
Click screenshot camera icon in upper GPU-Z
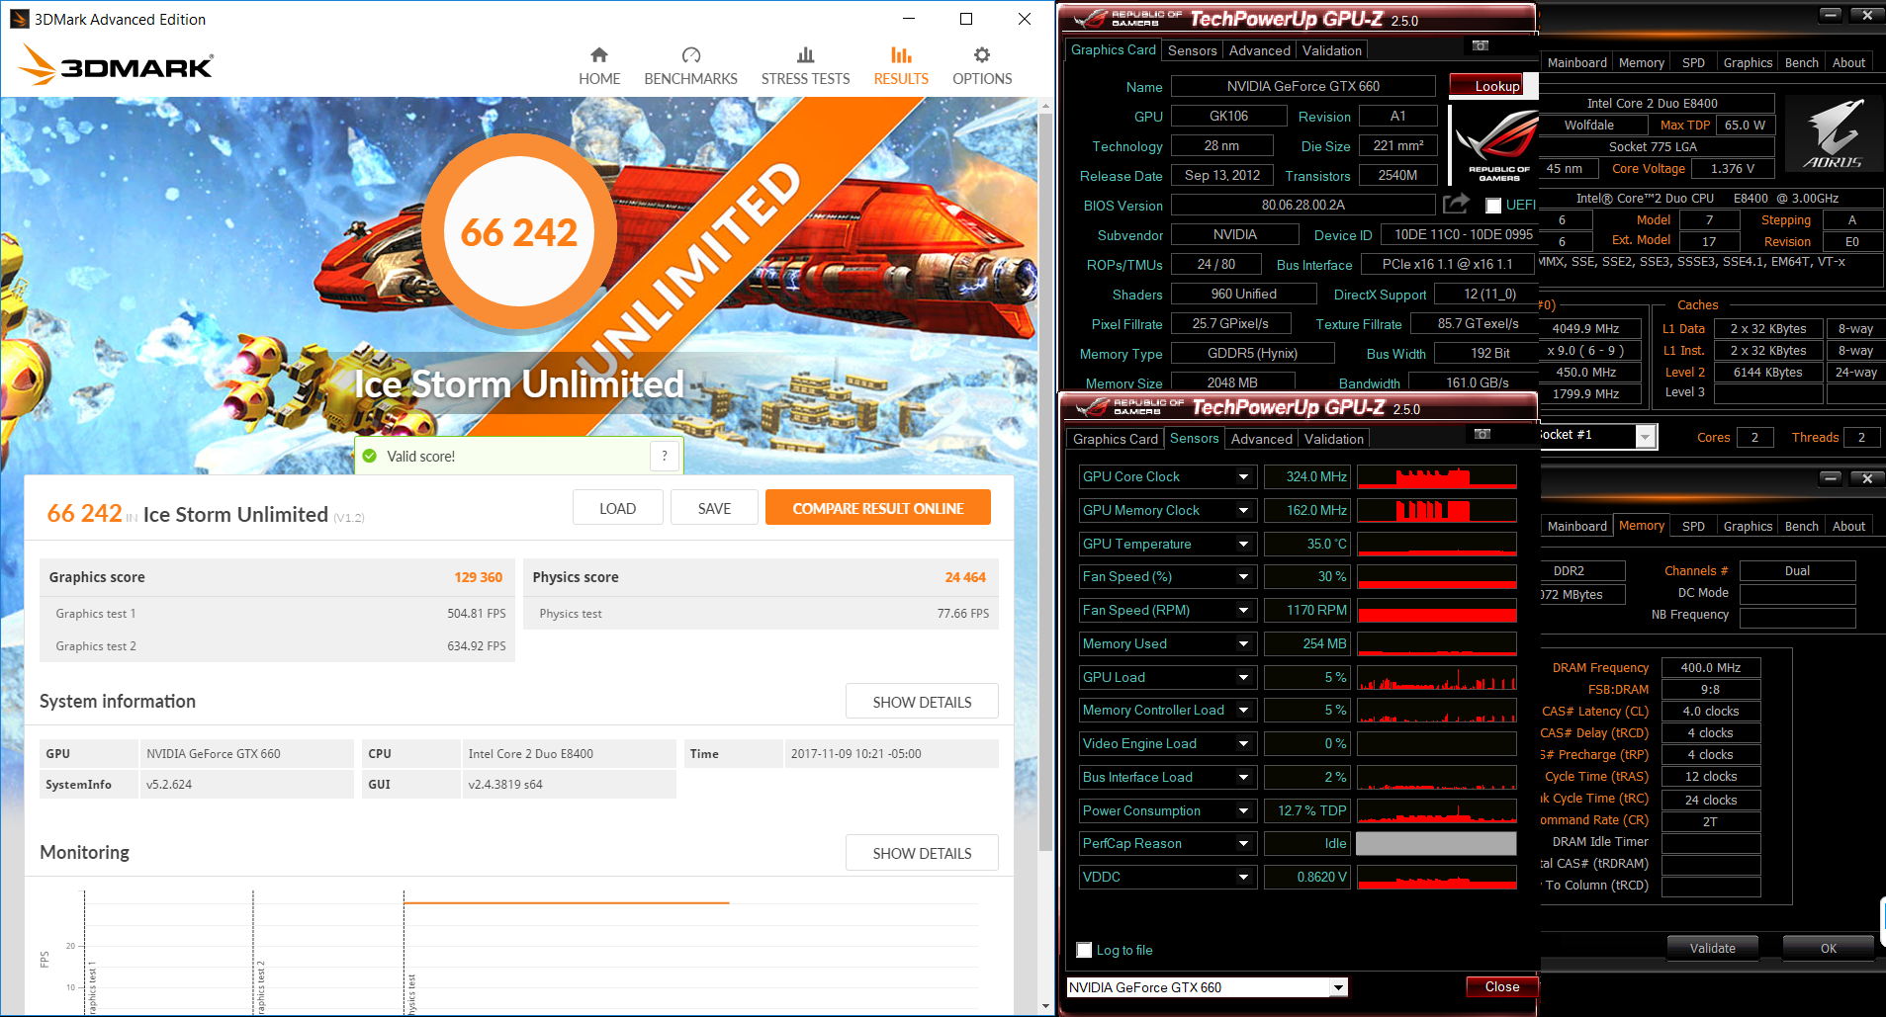click(1481, 45)
